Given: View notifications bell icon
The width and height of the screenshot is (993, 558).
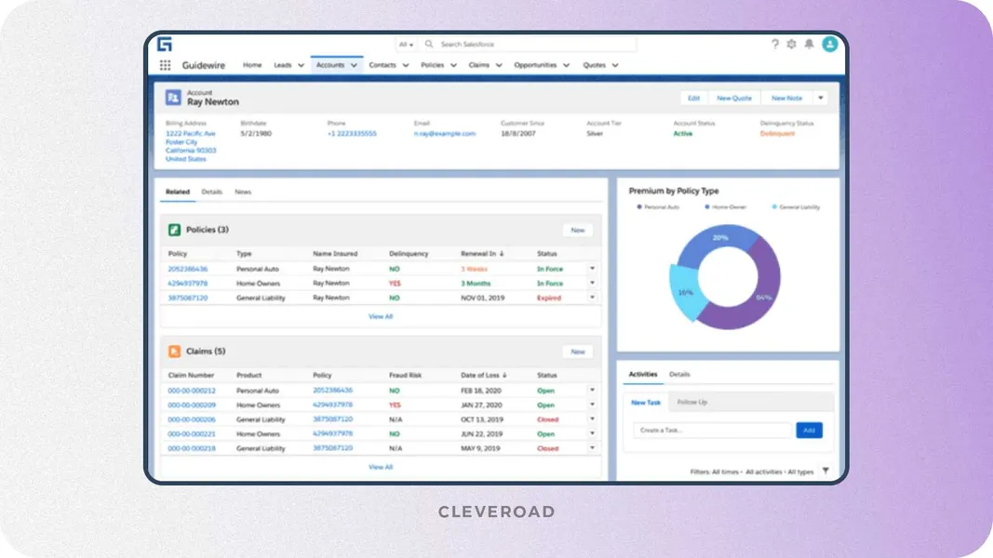Looking at the screenshot, I should click(x=809, y=45).
